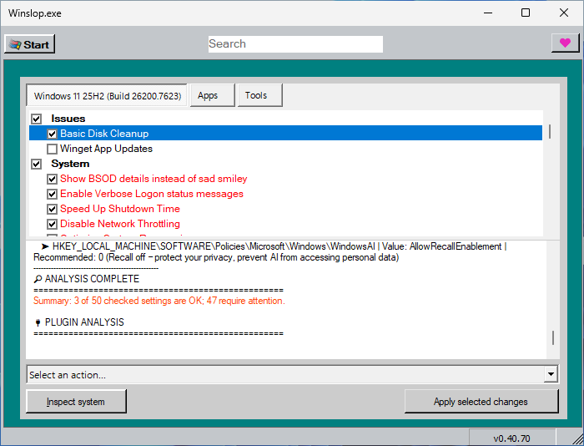Click the pink heart icon button

pyautogui.click(x=566, y=44)
